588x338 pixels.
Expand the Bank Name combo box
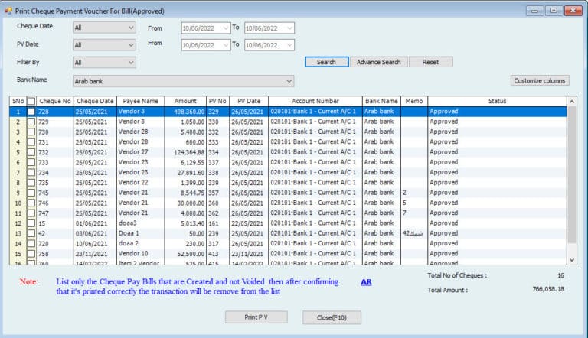[x=288, y=80]
